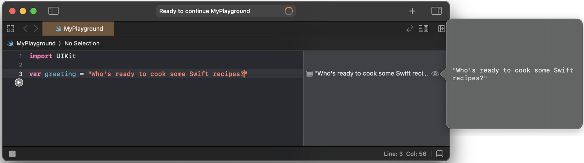The width and height of the screenshot is (584, 163).
Task: Click the Line 3 Col 56 indicator
Action: (405, 154)
